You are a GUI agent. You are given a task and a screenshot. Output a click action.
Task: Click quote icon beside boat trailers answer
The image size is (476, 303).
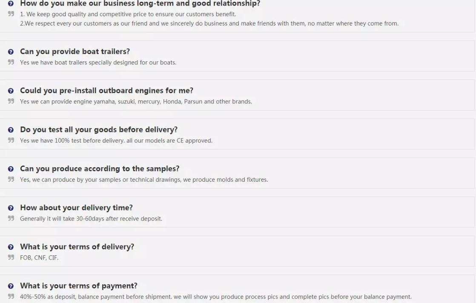coord(11,63)
